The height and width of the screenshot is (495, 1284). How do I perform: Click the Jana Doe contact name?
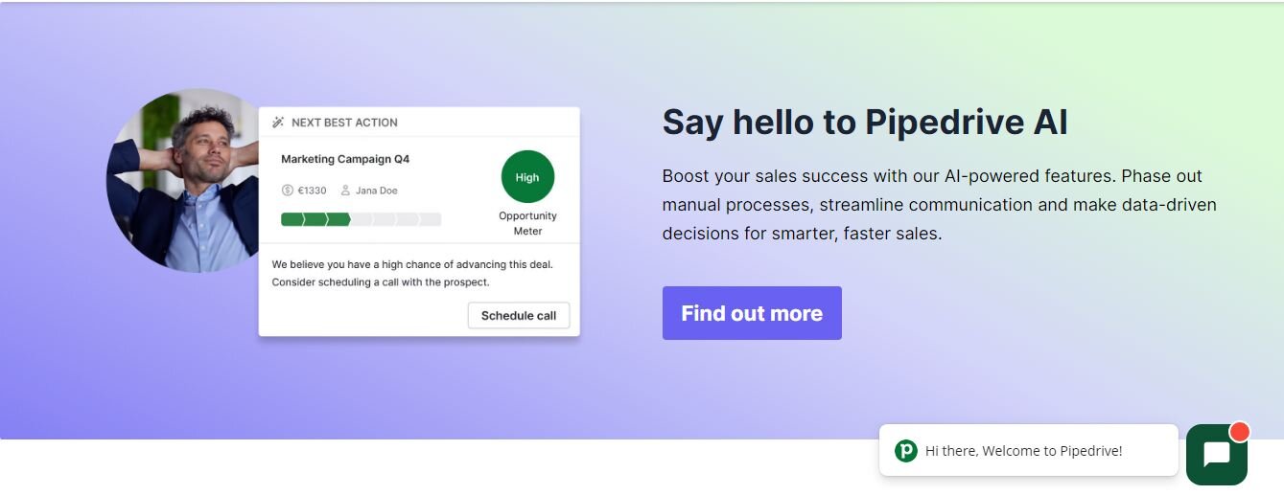[x=376, y=191]
